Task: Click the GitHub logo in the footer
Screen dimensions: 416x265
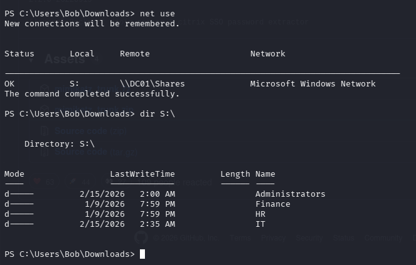Action: (x=141, y=238)
